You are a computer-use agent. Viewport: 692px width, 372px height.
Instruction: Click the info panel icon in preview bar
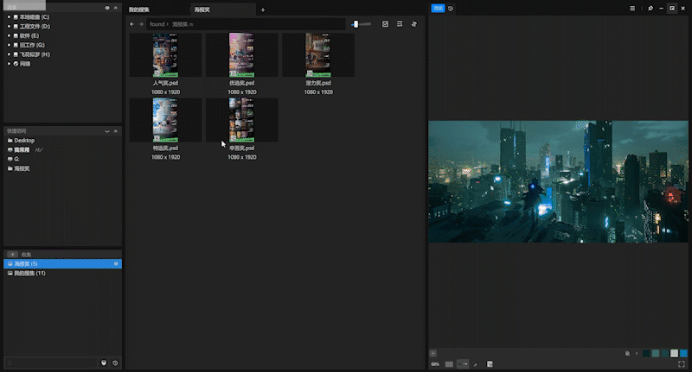tap(490, 364)
